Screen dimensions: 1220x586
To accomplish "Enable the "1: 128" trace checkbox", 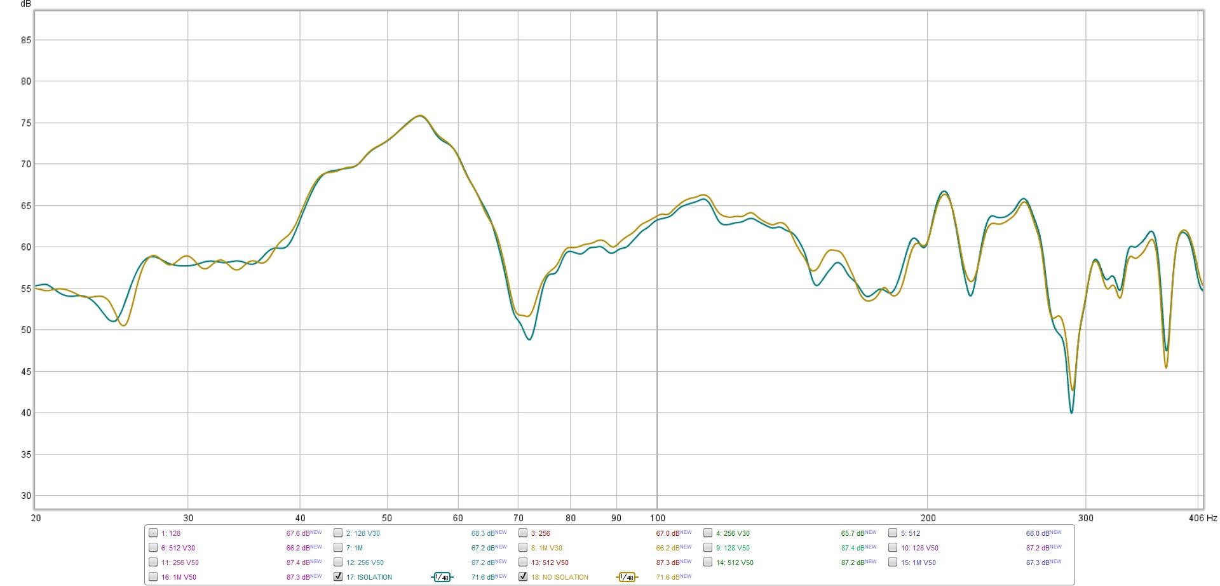I will click(x=153, y=533).
